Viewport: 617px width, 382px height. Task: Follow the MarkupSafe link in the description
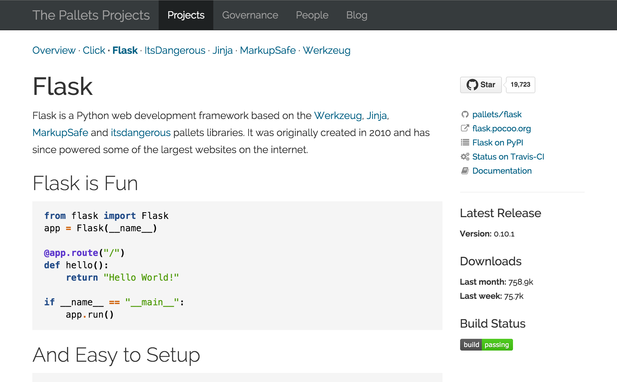click(x=60, y=133)
